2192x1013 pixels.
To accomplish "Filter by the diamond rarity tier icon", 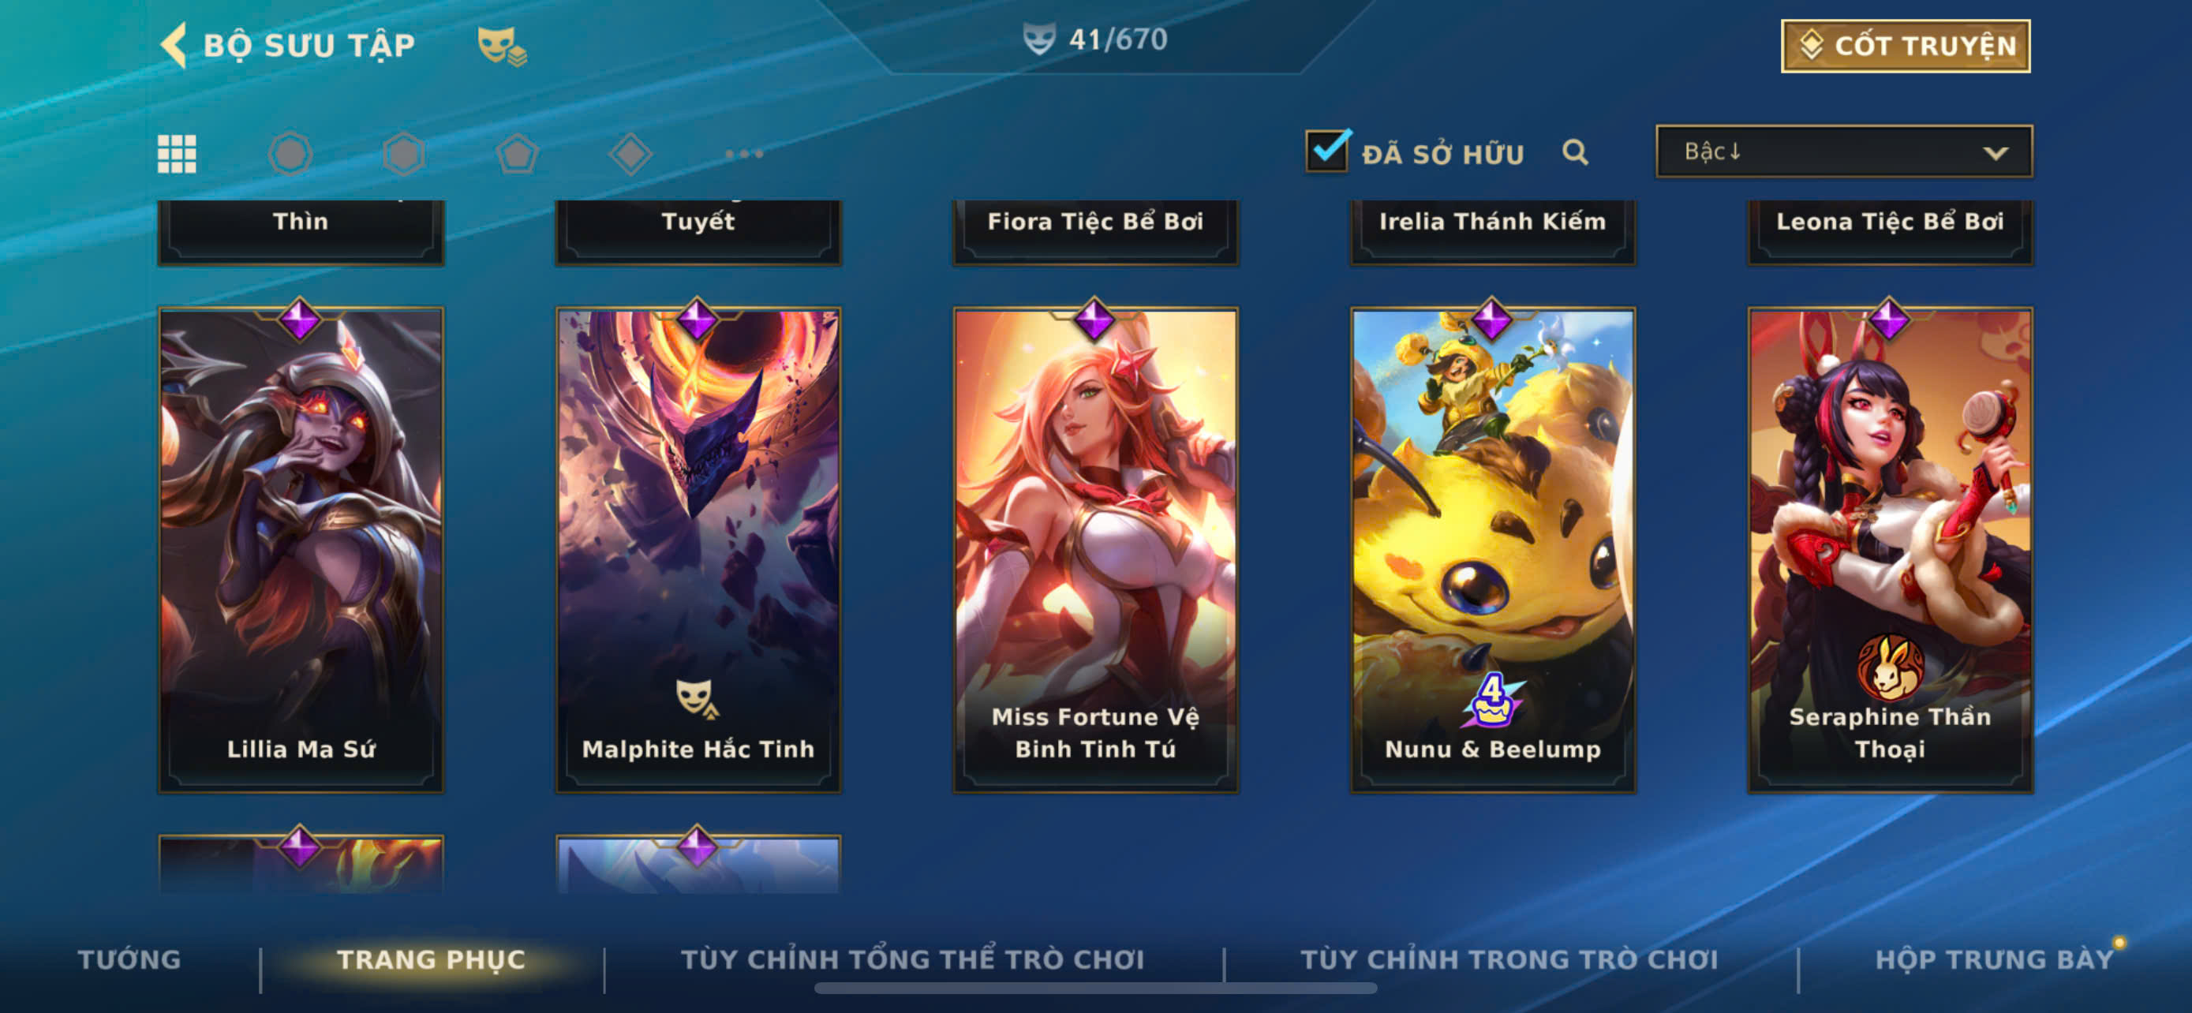I will (x=630, y=154).
